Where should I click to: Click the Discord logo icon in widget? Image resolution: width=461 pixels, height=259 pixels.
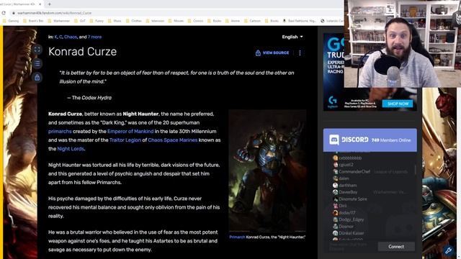334,140
